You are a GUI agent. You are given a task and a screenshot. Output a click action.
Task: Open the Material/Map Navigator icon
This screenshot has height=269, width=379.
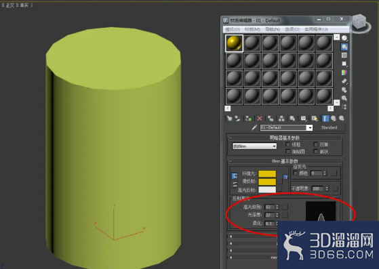tap(344, 106)
